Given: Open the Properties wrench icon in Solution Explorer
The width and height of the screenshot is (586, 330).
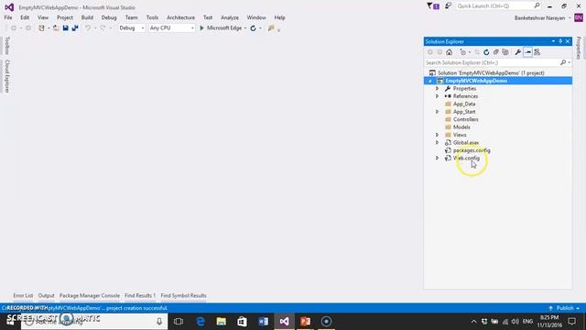Looking at the screenshot, I should pyautogui.click(x=518, y=52).
